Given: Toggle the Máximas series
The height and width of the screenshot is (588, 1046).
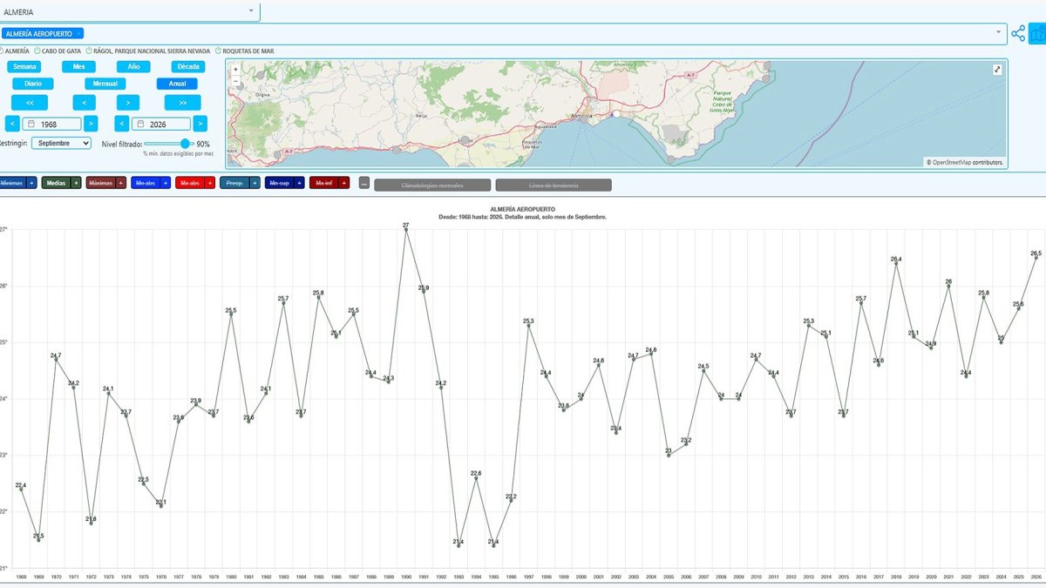Looking at the screenshot, I should 101,183.
